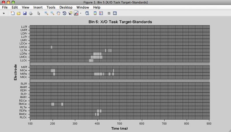Expand the brush color dropdown arrow
The image size is (231, 132).
(81, 13)
